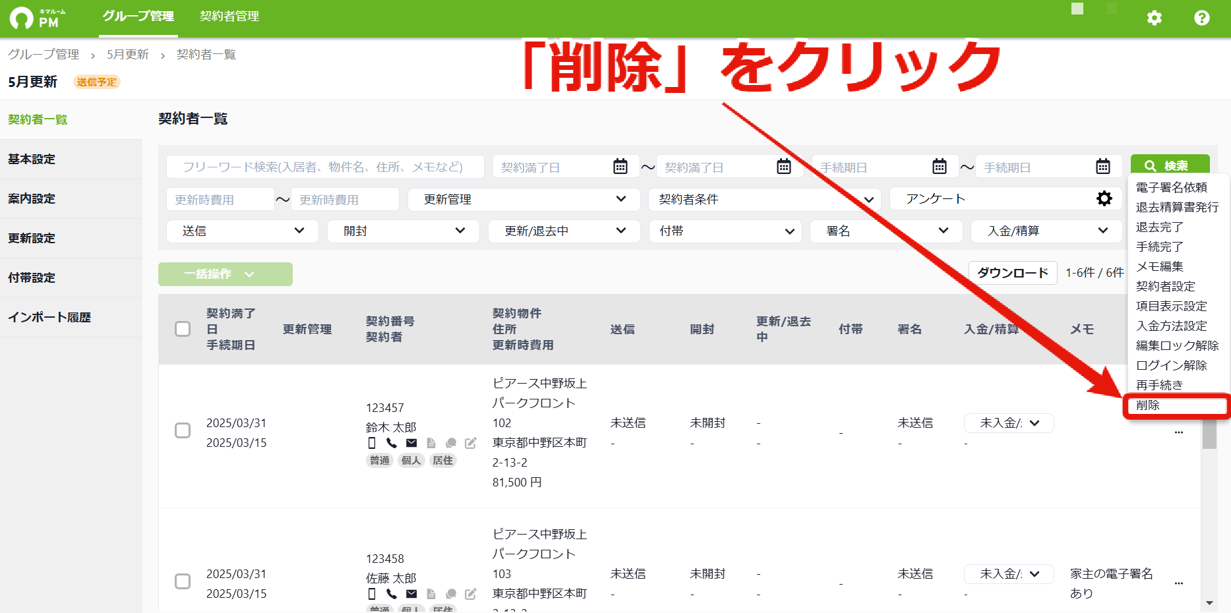Expand the 送信 dropdown filter
The image size is (1231, 613).
(243, 231)
